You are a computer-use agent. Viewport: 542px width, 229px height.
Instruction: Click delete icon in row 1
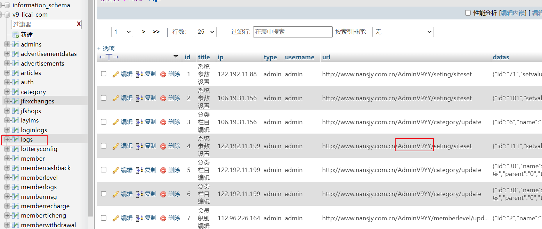pos(163,74)
